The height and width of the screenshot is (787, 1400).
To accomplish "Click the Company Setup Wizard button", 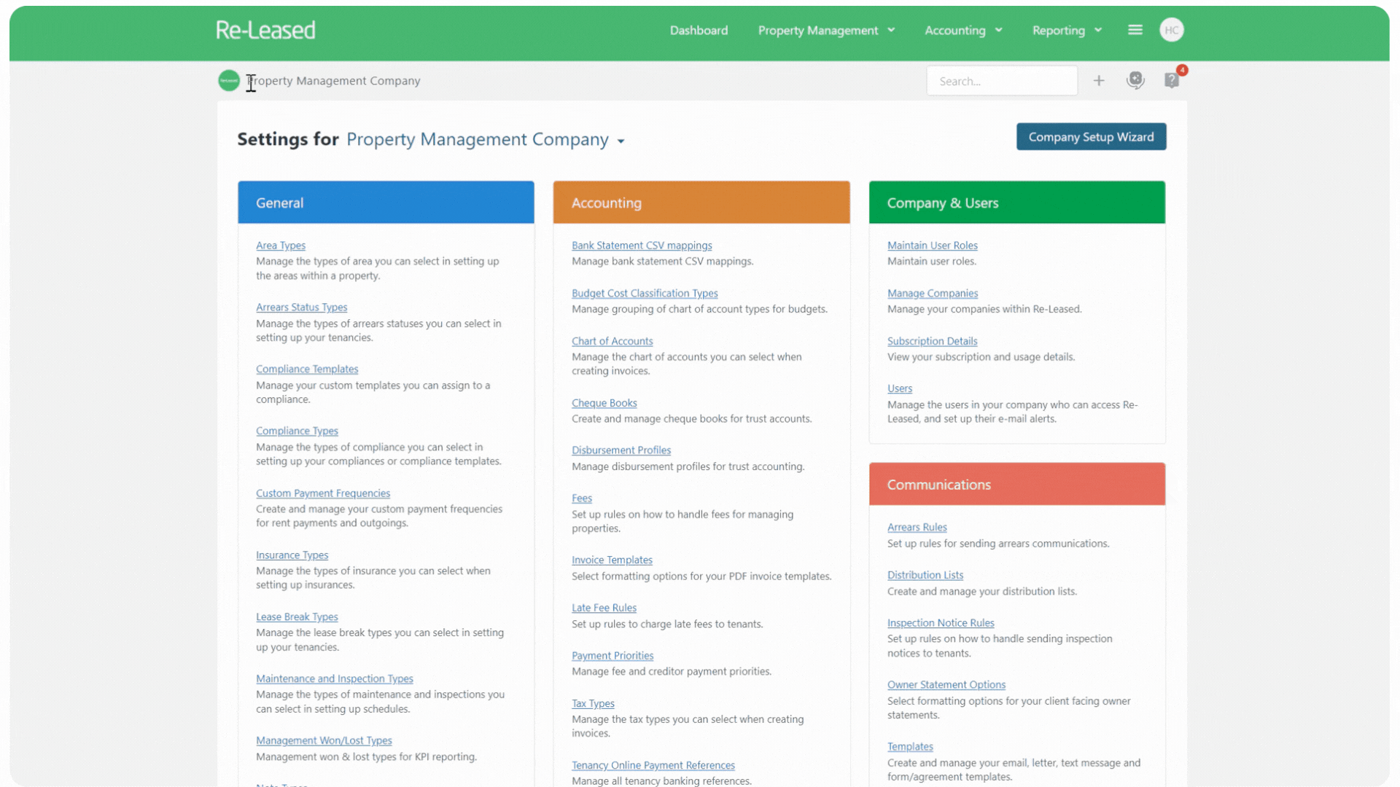I will pyautogui.click(x=1091, y=136).
